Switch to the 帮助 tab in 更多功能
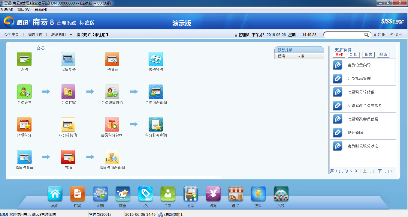408x217 pixels. click(x=383, y=55)
